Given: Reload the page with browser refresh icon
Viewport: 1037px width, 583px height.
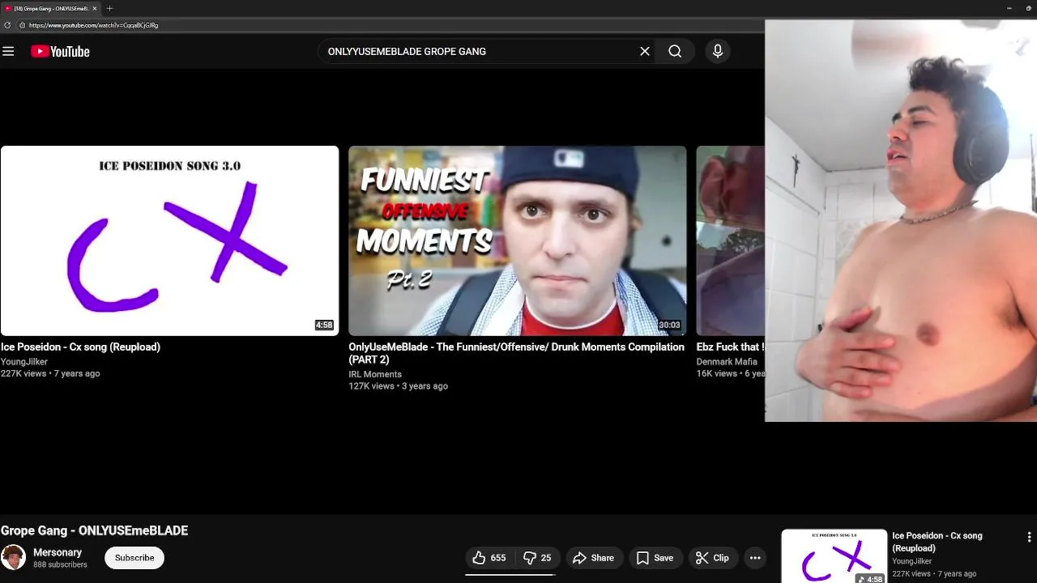Looking at the screenshot, I should [x=7, y=25].
